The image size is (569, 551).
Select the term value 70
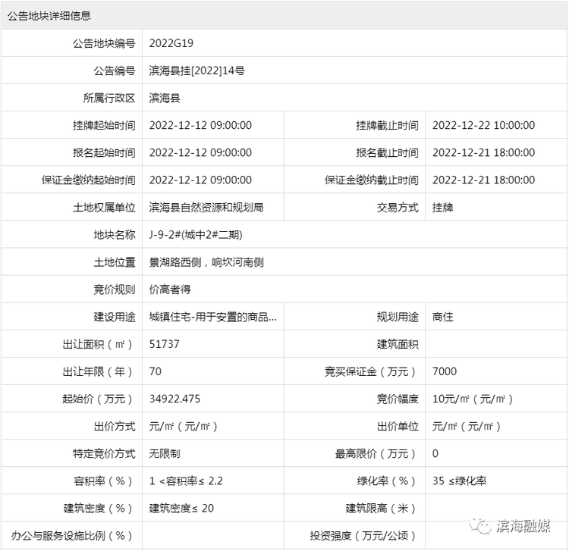[156, 371]
